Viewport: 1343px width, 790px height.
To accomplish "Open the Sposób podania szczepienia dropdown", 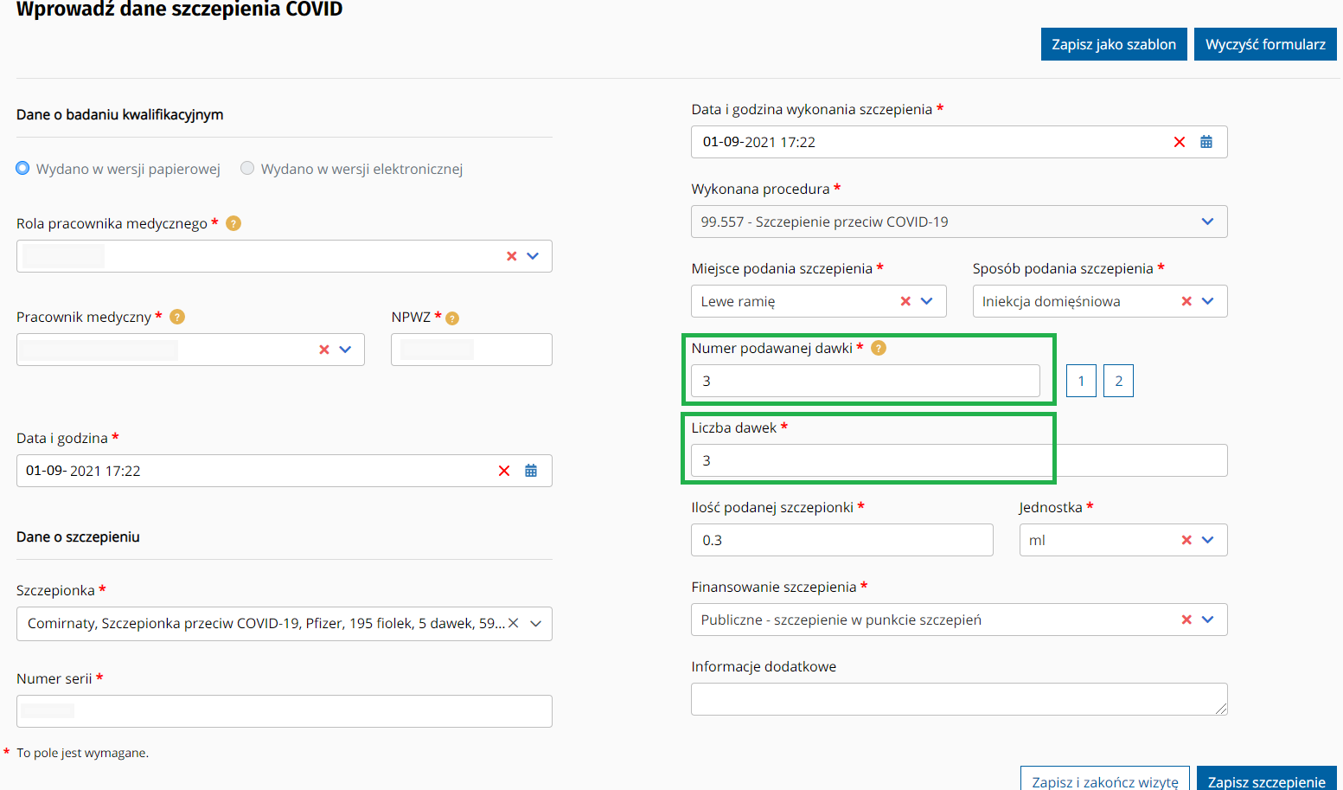I will pyautogui.click(x=1208, y=301).
